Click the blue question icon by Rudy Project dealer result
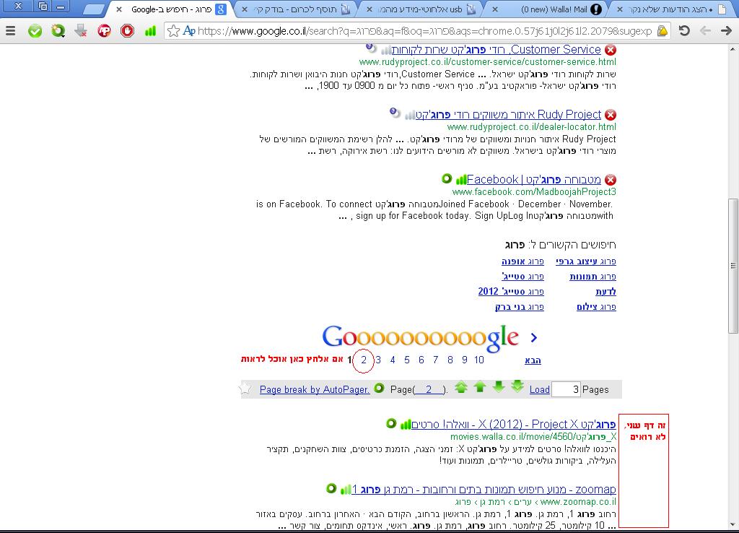Image resolution: width=739 pixels, height=533 pixels. (395, 113)
